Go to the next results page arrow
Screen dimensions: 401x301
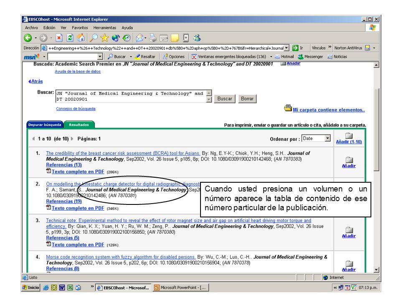pos(72,139)
